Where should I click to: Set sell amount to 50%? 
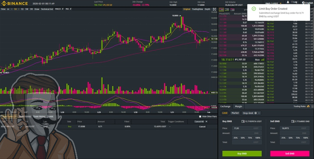pos(291,138)
